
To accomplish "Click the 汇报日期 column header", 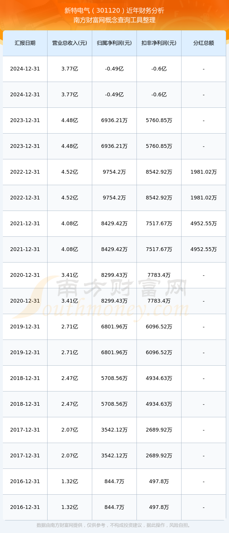I will pyautogui.click(x=25, y=43).
